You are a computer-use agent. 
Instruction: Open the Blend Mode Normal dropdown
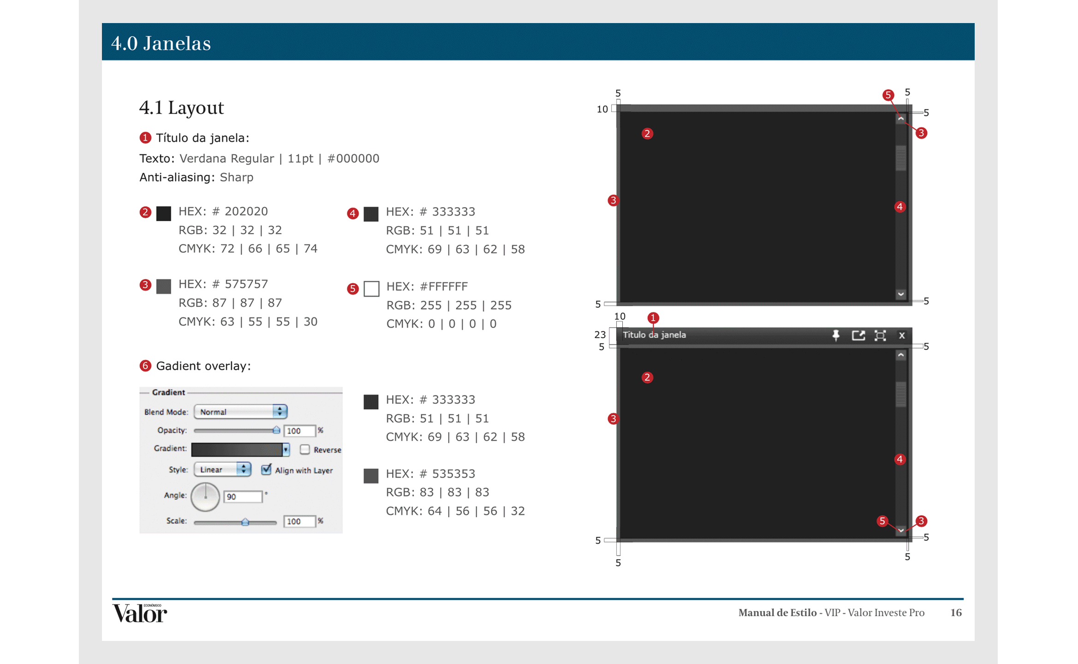point(240,411)
